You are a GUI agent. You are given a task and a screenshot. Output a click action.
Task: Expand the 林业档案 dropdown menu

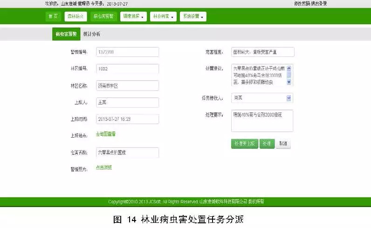point(163,16)
